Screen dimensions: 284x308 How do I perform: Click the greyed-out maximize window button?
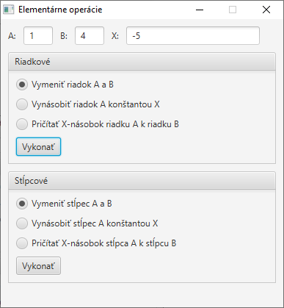233,10
